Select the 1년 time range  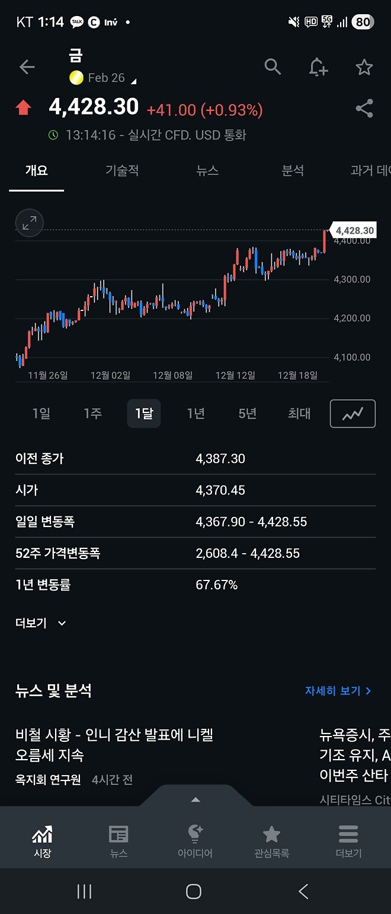click(195, 414)
